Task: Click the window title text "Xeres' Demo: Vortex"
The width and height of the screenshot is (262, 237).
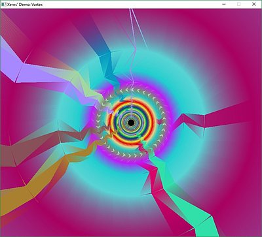Action: (25, 5)
